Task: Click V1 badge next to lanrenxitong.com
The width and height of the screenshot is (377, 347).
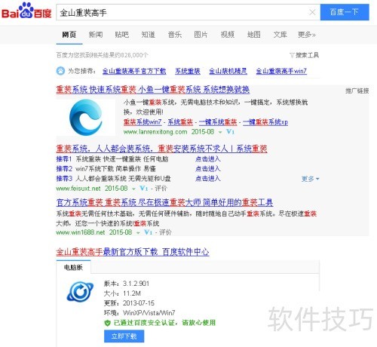Action: (x=230, y=132)
